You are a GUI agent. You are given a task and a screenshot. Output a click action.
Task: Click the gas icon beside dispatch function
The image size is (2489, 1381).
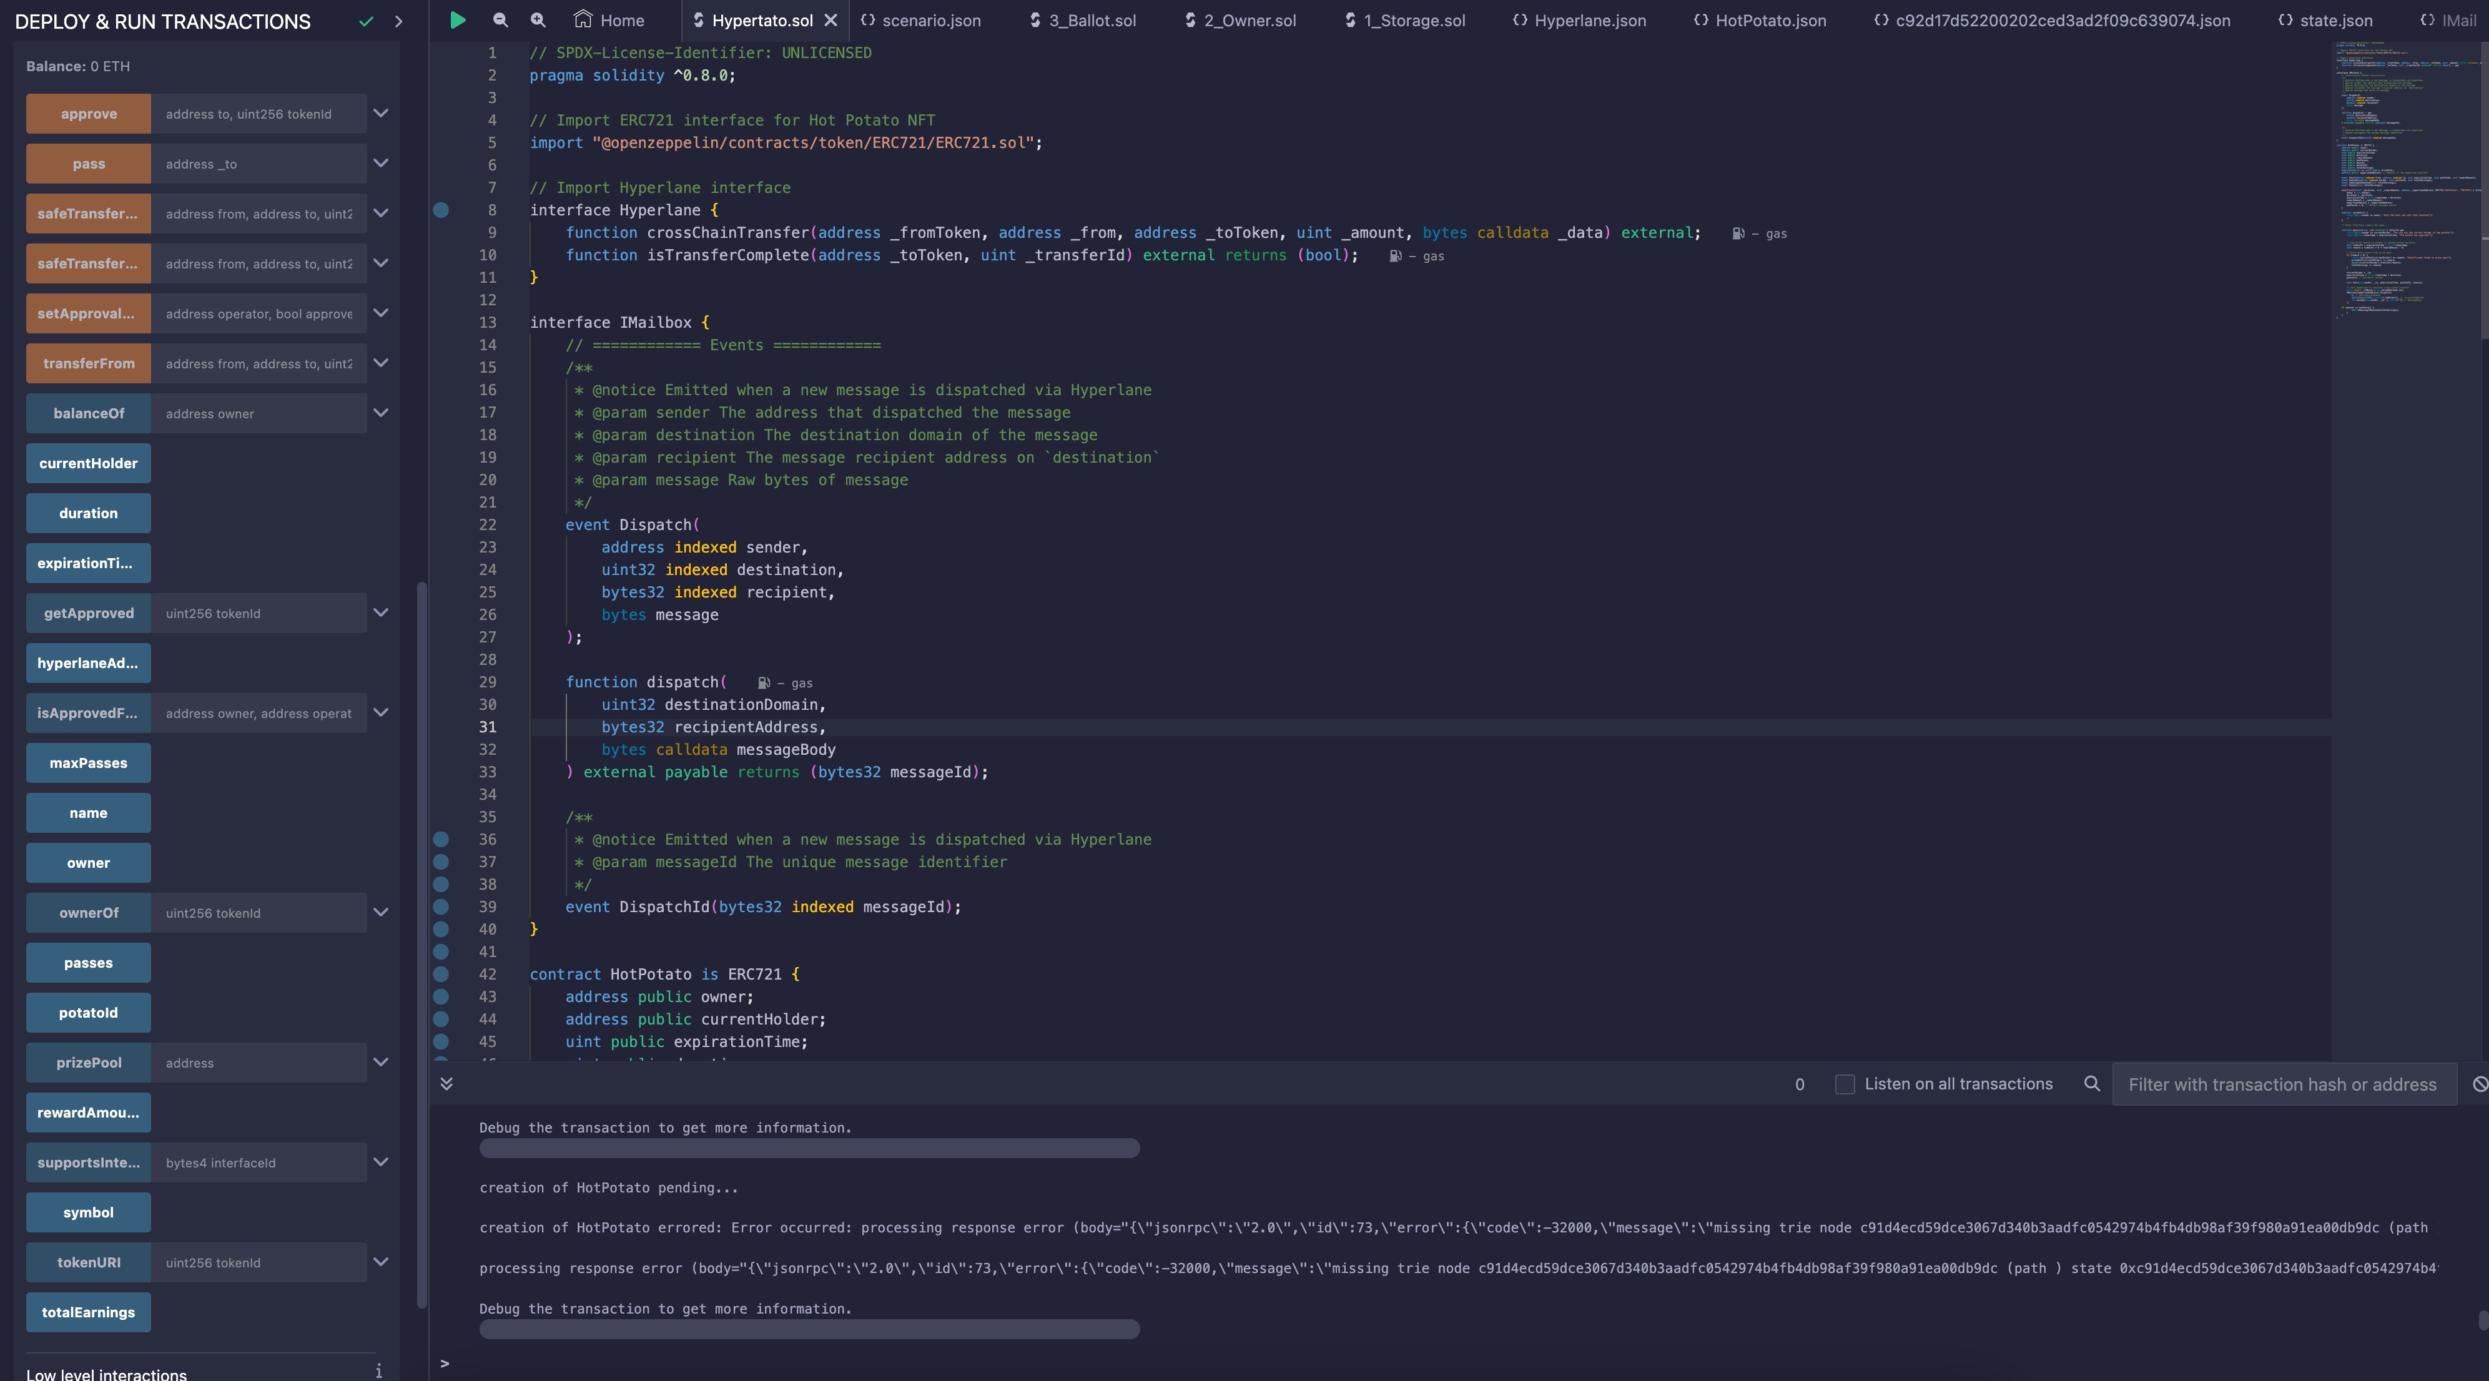click(763, 683)
